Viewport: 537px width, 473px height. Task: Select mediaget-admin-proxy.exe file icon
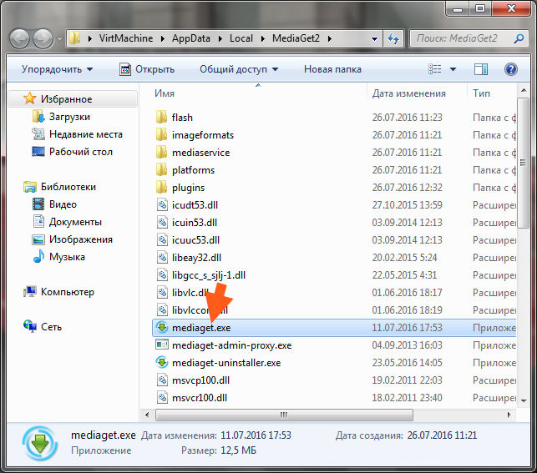coord(162,345)
